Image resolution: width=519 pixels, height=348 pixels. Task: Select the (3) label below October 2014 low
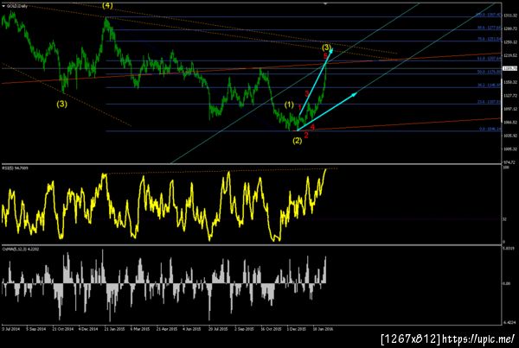click(x=61, y=104)
